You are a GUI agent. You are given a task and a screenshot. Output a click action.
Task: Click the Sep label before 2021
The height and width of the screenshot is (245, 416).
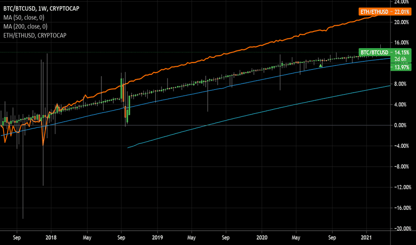(x=332, y=237)
